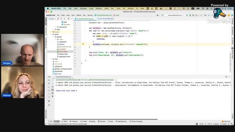This screenshot has width=235, height=132.
Task: Expand the test folder
Action: click(53, 29)
